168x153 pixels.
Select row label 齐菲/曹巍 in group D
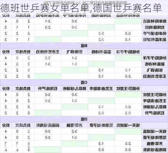tap(155, 144)
